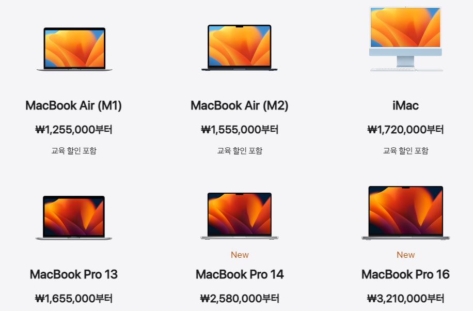Select the ₩3,210,000부터 price text
The image size is (473, 311).
point(406,298)
